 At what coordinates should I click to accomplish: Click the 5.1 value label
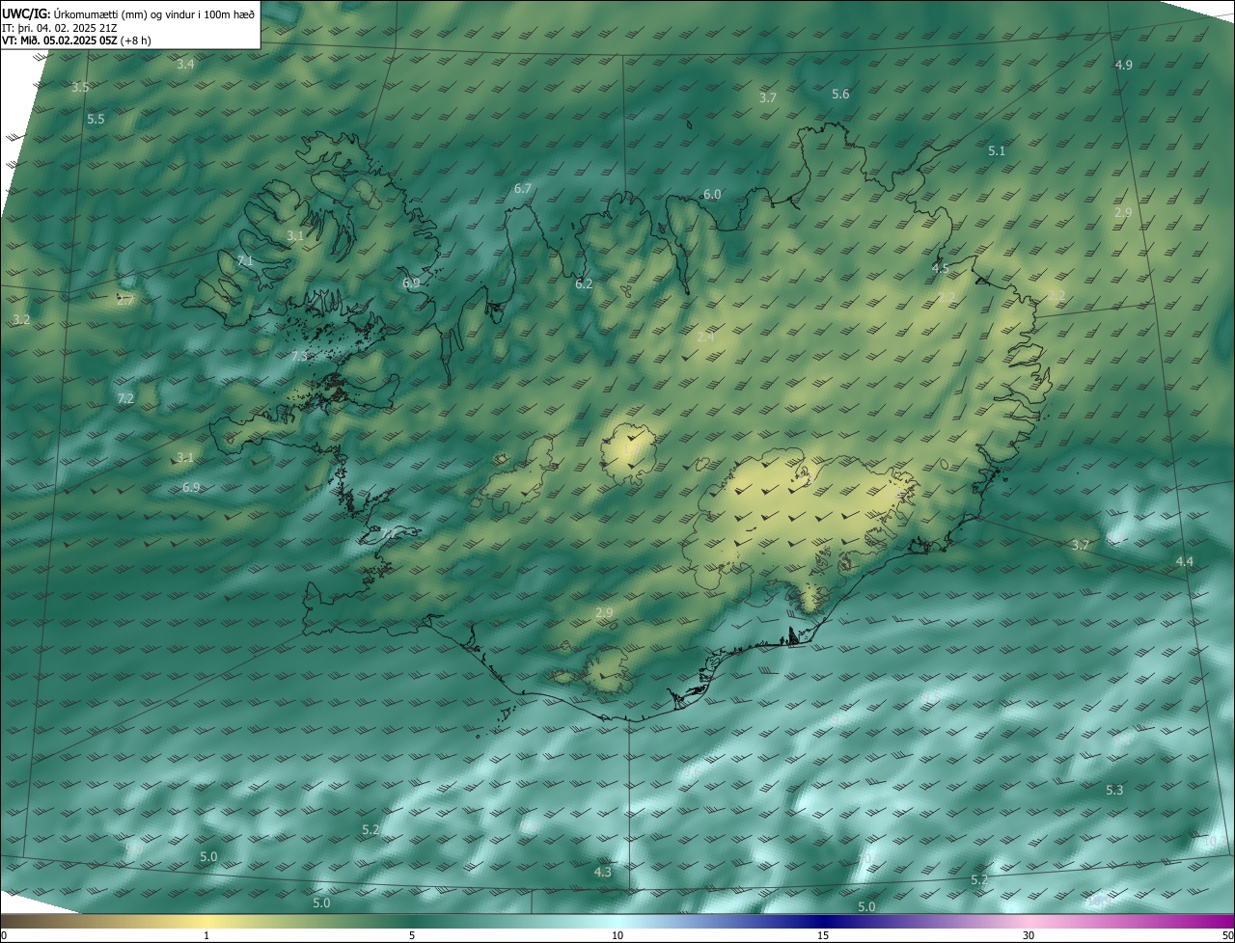tap(997, 150)
